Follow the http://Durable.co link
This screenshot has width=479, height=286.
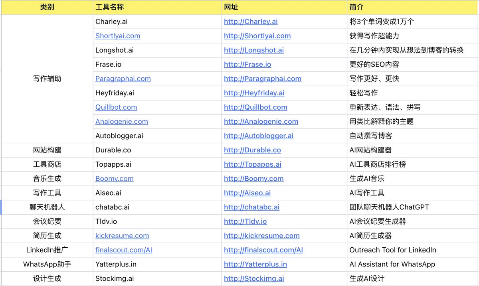pyautogui.click(x=252, y=150)
